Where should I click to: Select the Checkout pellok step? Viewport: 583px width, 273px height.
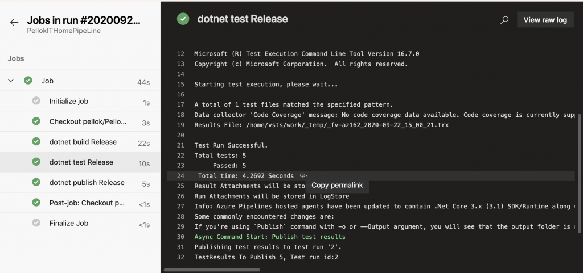[88, 121]
